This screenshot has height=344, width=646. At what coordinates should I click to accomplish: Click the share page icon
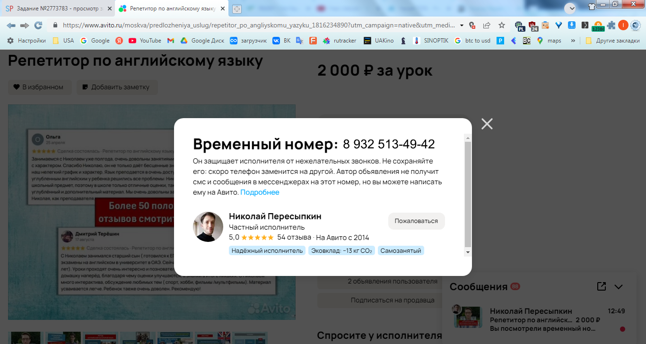[x=487, y=25]
